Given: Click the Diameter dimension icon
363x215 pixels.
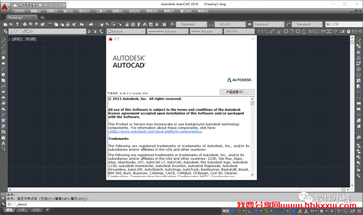Looking at the screenshot, I should (298, 31).
